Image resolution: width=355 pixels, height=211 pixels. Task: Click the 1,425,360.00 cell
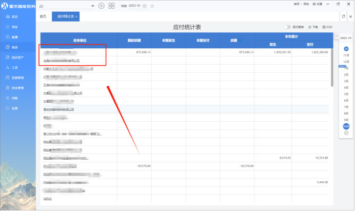[320, 52]
